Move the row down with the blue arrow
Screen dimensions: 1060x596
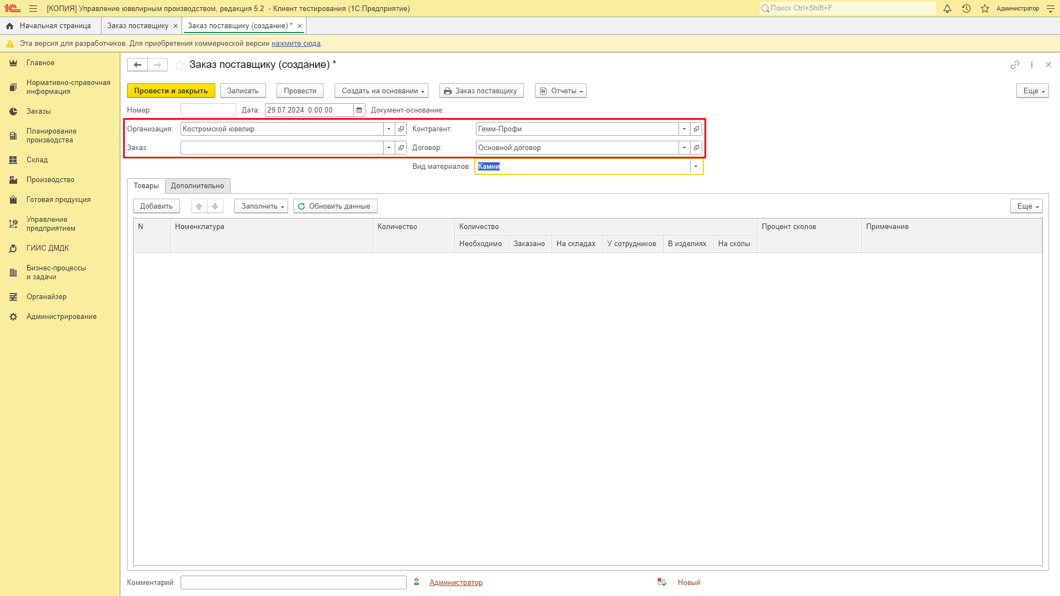(x=215, y=206)
